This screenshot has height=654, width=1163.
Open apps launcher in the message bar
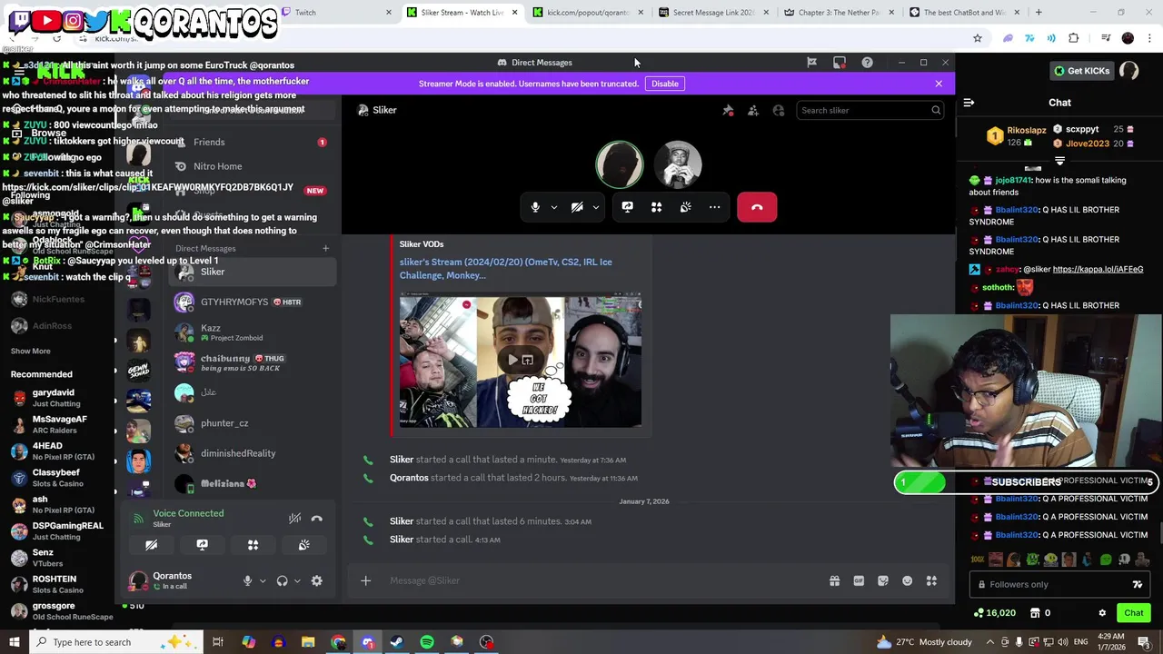931,580
